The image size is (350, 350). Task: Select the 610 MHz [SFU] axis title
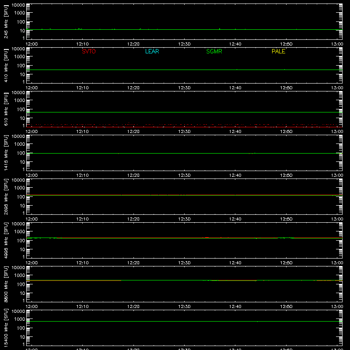[6, 109]
